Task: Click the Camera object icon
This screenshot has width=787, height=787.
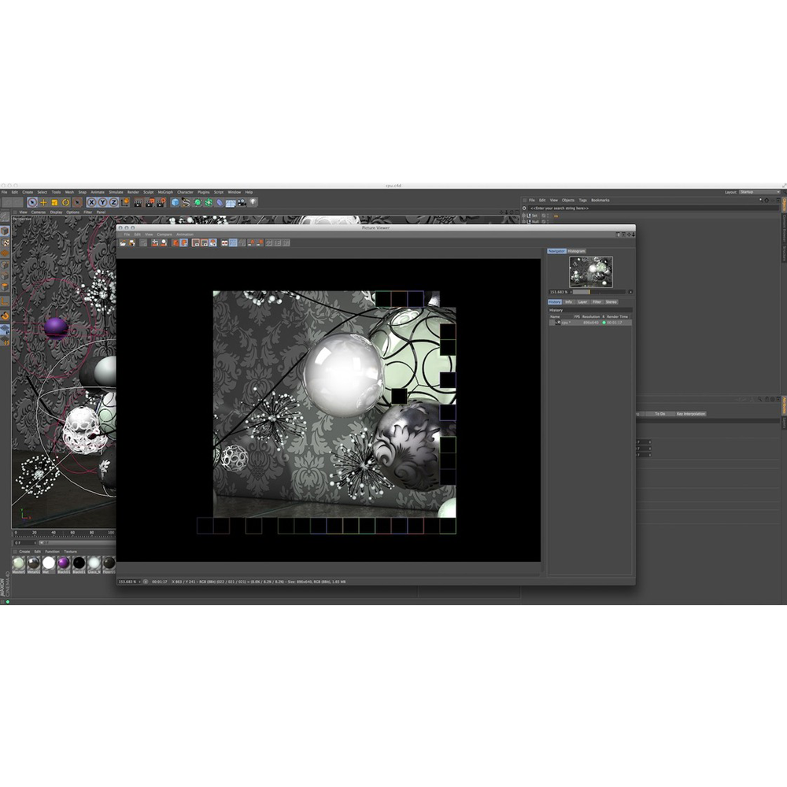Action: pos(242,202)
